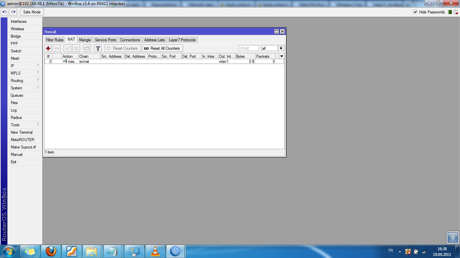Image resolution: width=460 pixels, height=258 pixels.
Task: Click Make Supout.rif
Action: pos(25,147)
